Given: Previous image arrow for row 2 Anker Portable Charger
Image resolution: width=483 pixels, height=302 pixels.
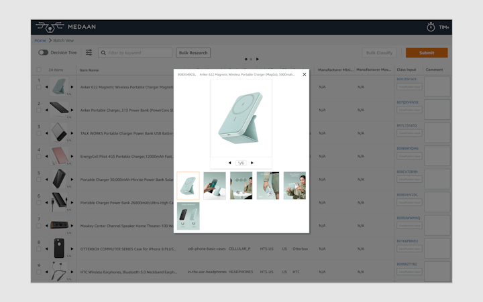Looking at the screenshot, I should (46, 110).
